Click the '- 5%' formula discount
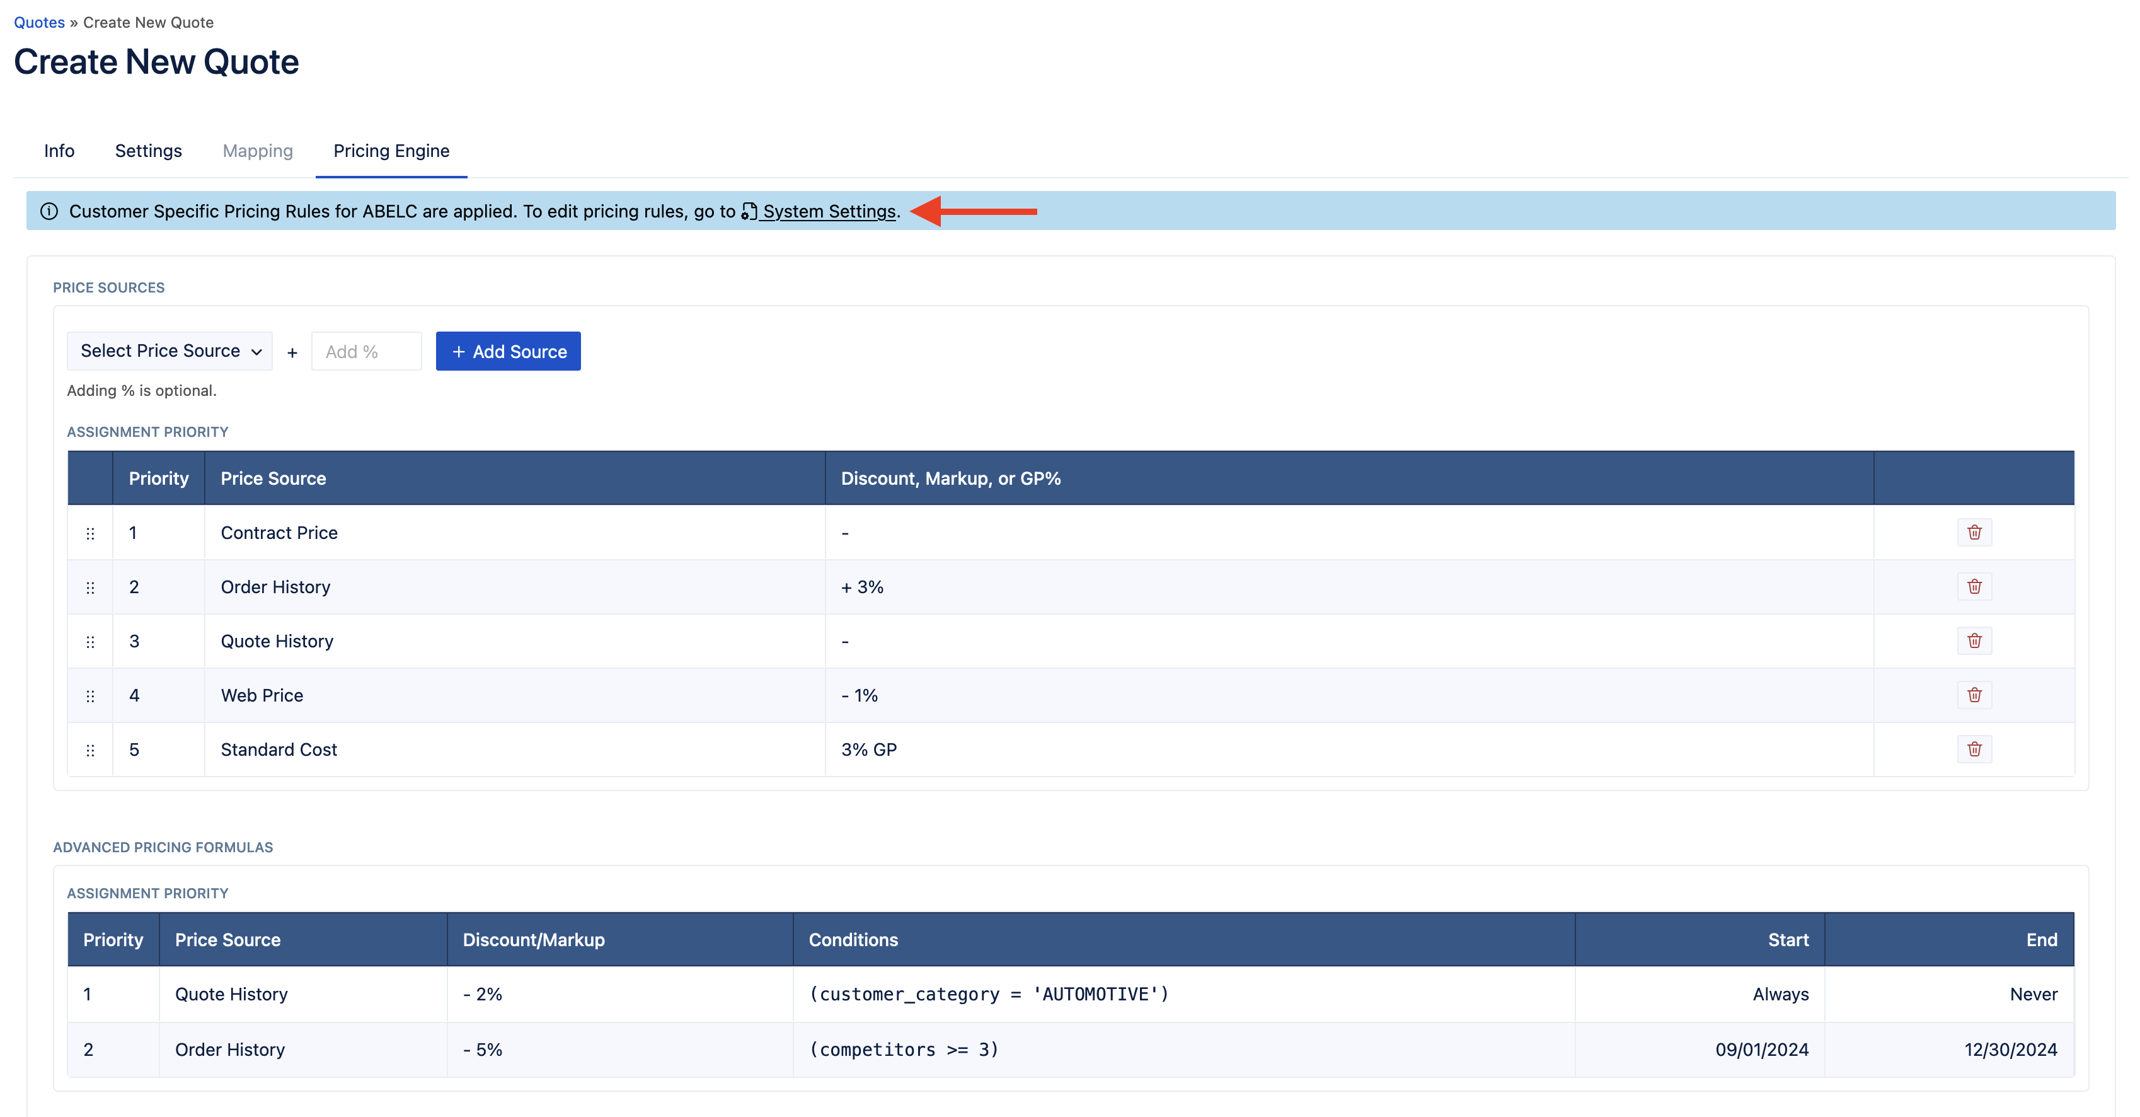The height and width of the screenshot is (1117, 2140). point(483,1050)
